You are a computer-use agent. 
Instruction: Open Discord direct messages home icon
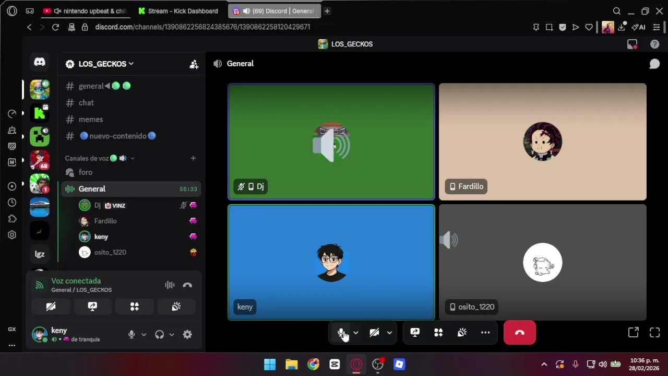click(40, 62)
